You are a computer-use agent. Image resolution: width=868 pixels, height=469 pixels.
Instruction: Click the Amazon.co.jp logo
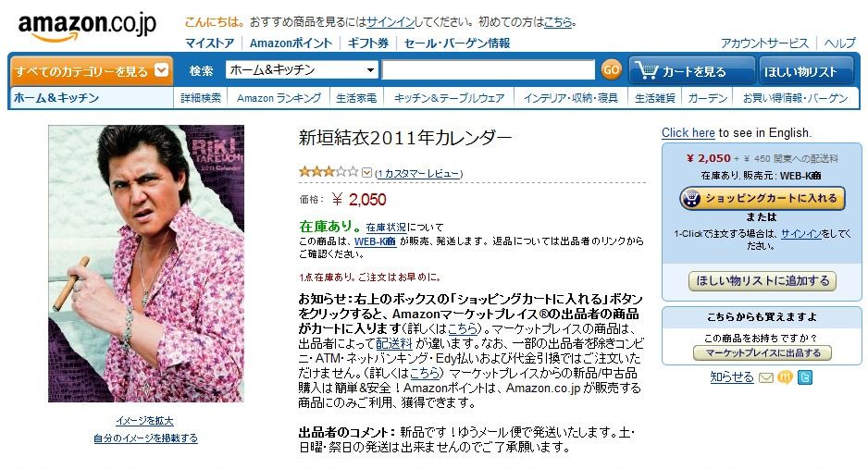88,27
